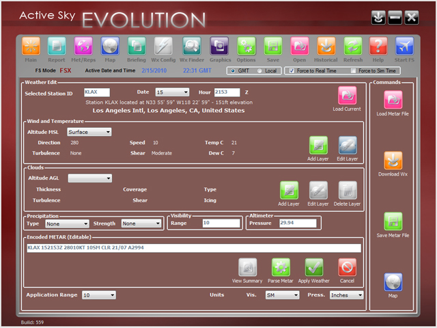Viewport: 437px width, 328px height.
Task: Click View Summary icon
Action: point(247,267)
